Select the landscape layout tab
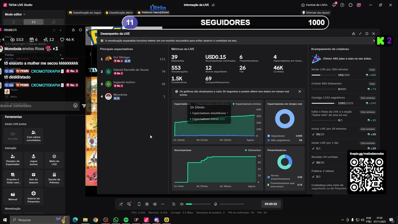The image size is (398, 224). tap(34, 22)
